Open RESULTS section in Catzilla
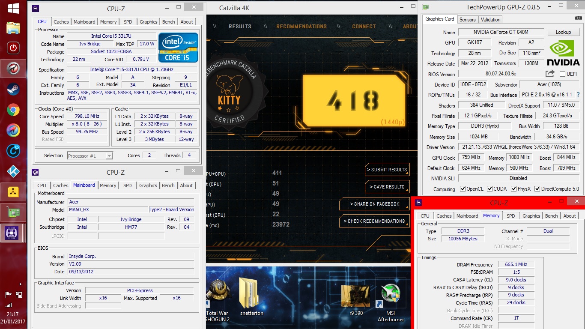The height and width of the screenshot is (329, 585). pos(240,27)
